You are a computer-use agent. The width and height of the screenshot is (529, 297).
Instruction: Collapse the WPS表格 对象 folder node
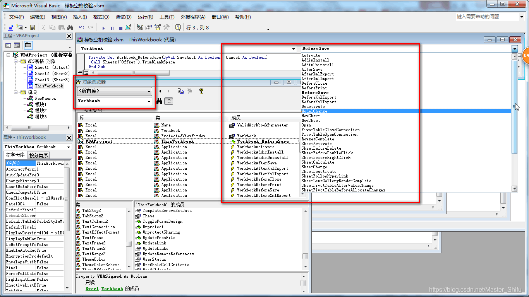(16, 61)
